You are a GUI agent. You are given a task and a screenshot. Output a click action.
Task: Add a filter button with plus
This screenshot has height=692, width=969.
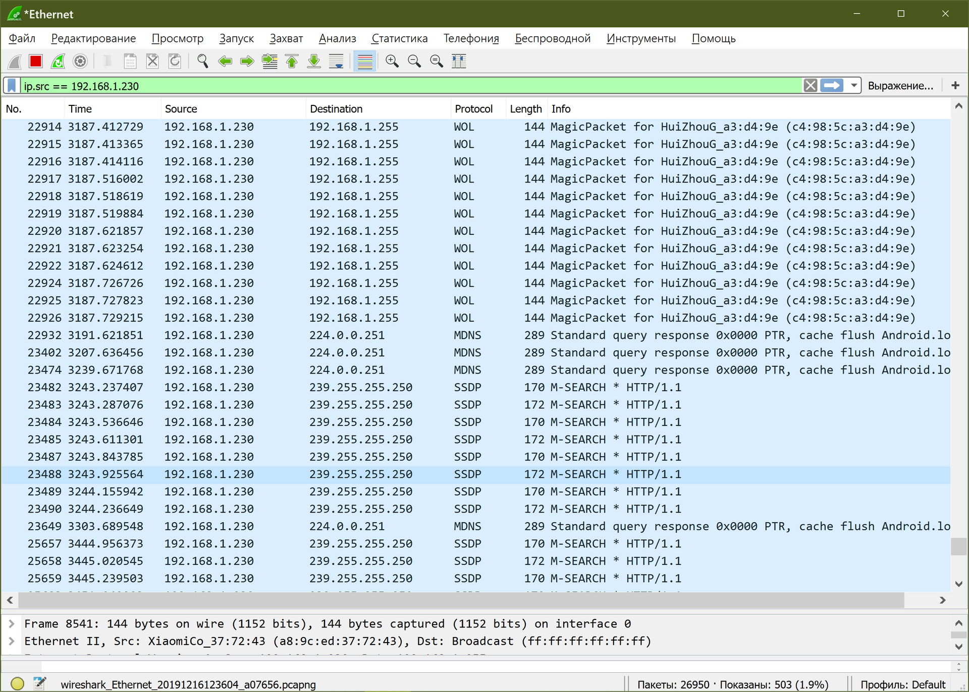click(x=955, y=86)
